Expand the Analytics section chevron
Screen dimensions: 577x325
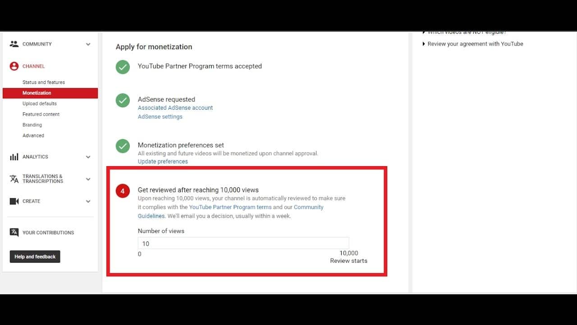pos(88,157)
